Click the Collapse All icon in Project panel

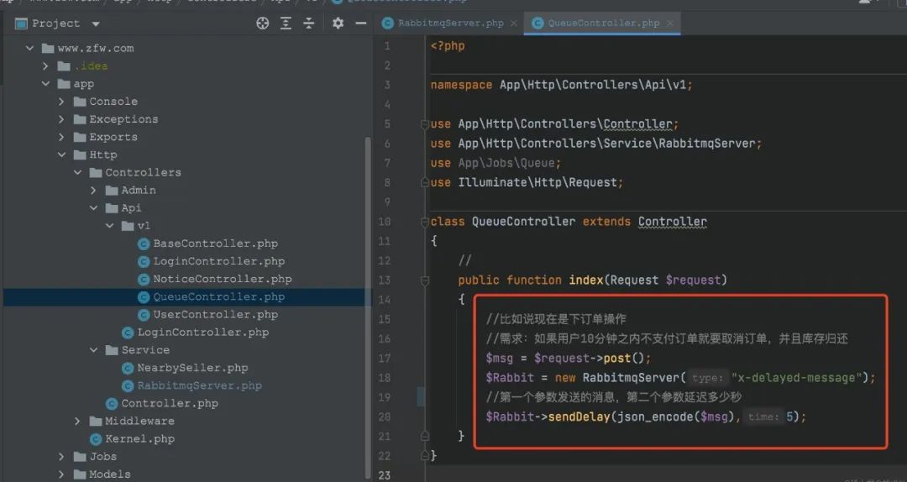coord(308,24)
